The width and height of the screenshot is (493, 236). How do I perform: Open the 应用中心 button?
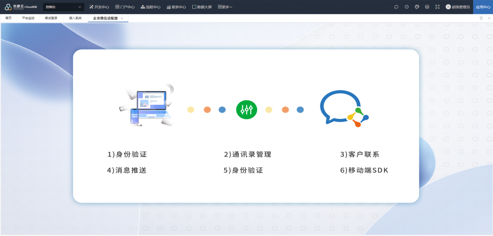click(x=483, y=7)
